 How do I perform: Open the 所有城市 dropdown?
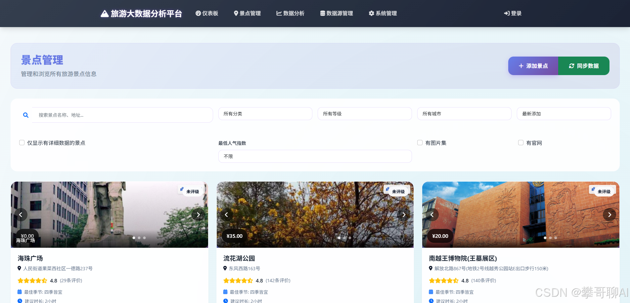click(x=464, y=114)
